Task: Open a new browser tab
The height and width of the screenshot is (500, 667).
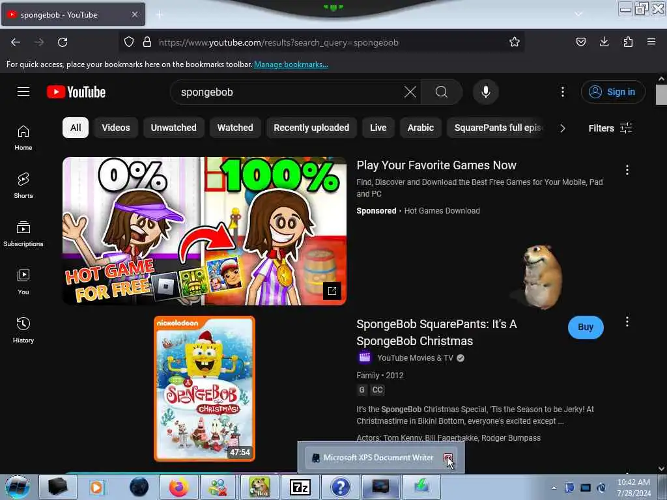Action: [160, 14]
